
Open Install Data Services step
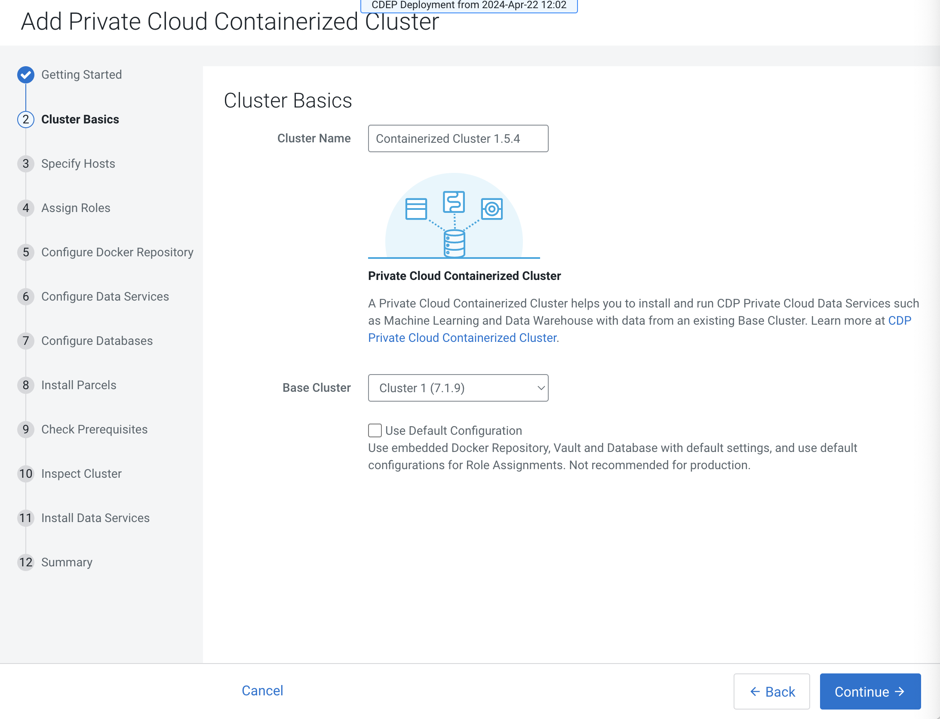pos(95,518)
